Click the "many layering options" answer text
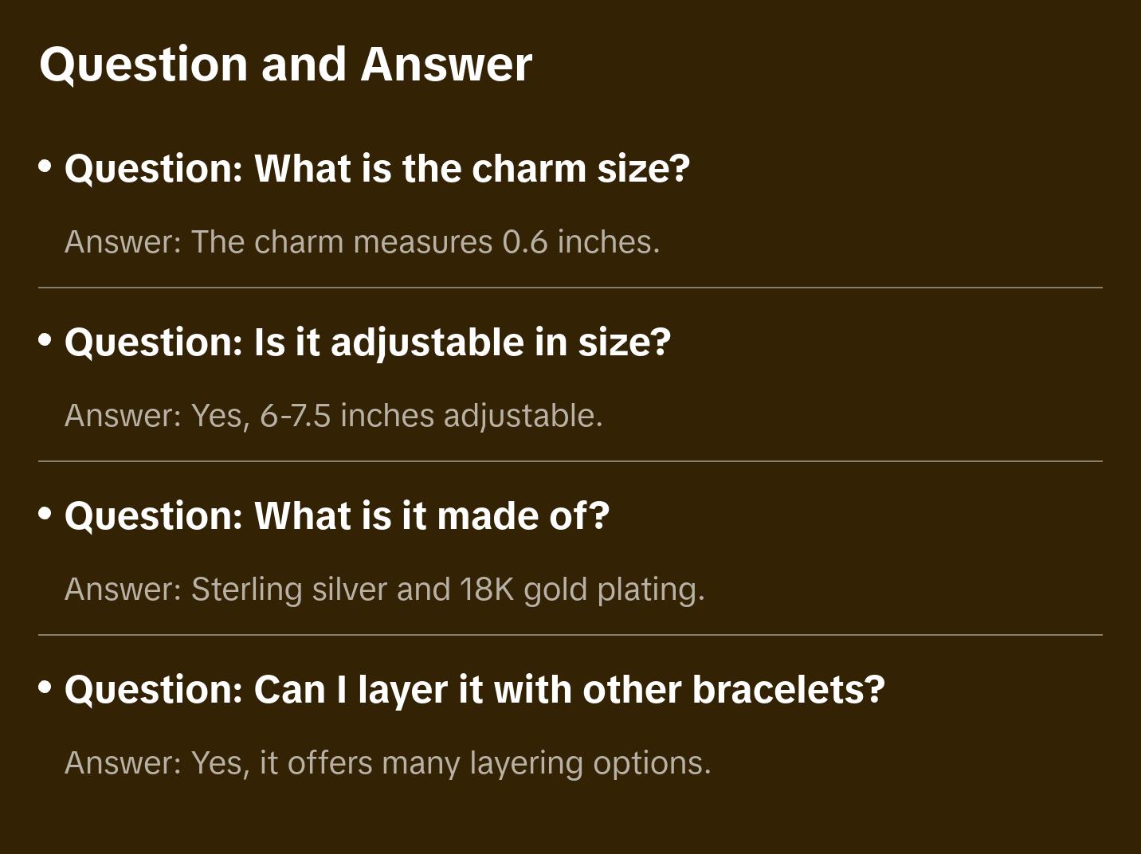This screenshot has height=854, width=1141. 546,763
